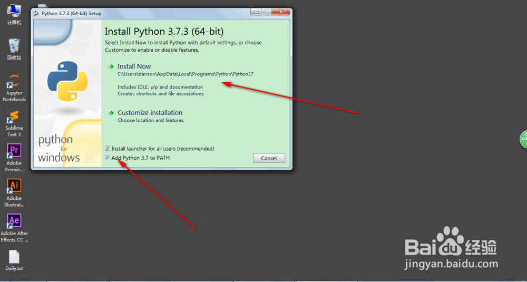
Task: Choose Customize installation option
Action: (x=150, y=113)
